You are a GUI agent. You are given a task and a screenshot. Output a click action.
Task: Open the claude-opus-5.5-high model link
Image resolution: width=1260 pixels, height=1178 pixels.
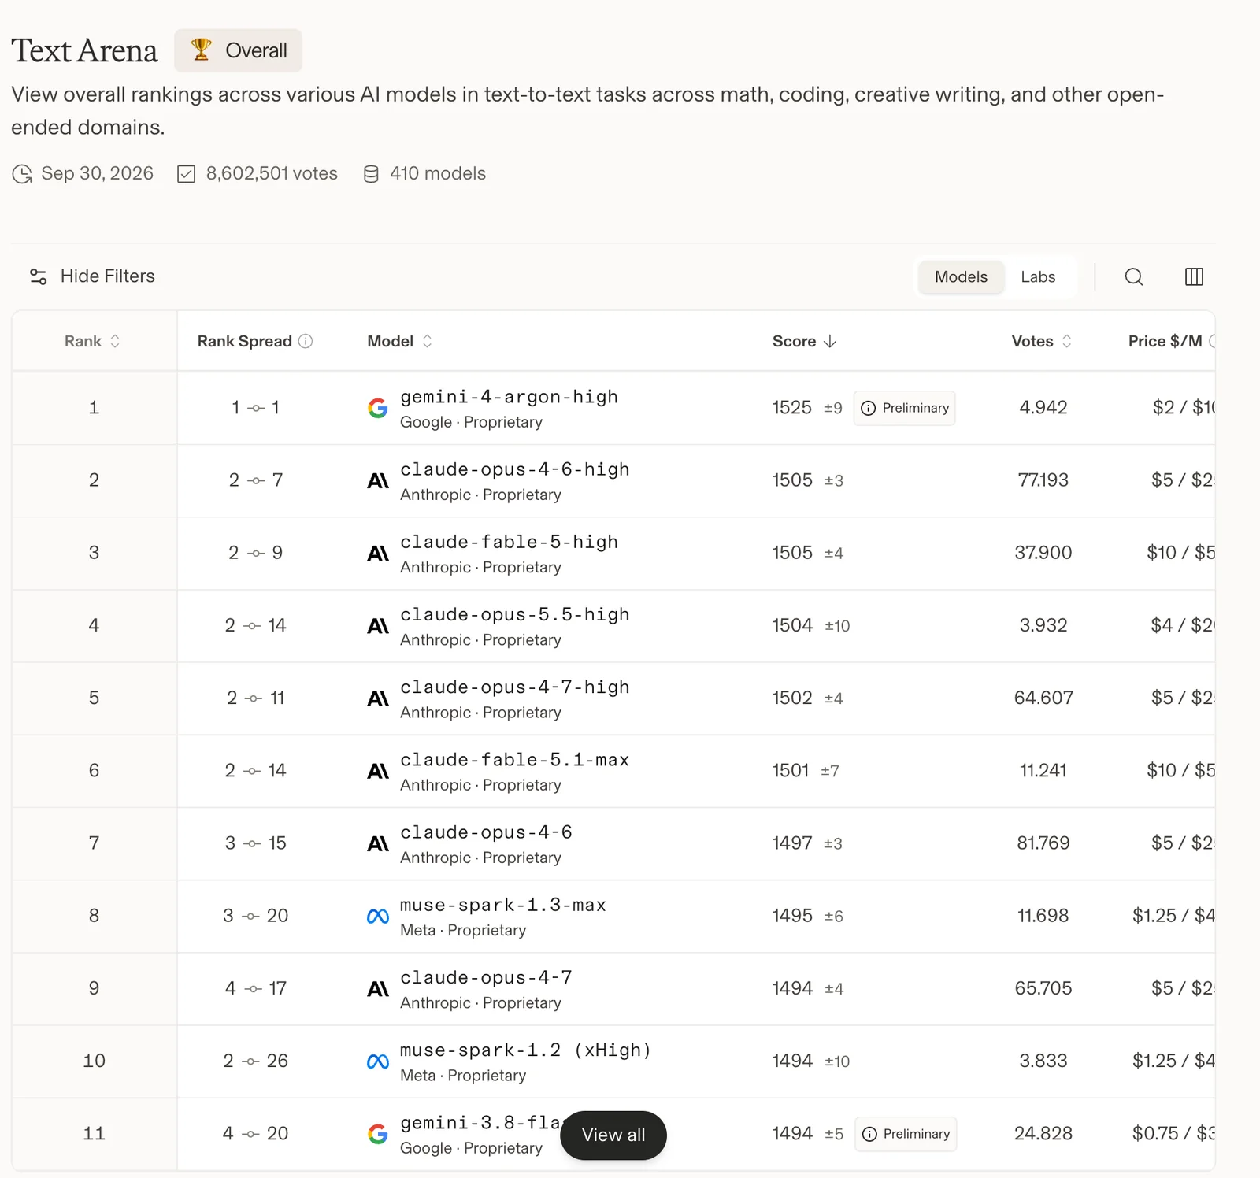(x=514, y=614)
